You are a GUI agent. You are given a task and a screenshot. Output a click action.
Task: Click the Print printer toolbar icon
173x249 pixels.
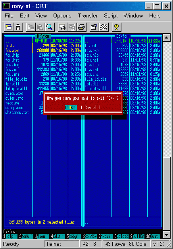[82, 27]
